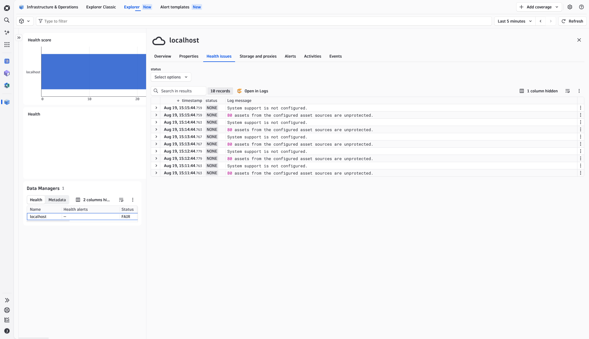The image size is (589, 339).
Task: Open the status Select options dropdown
Action: pos(171,77)
